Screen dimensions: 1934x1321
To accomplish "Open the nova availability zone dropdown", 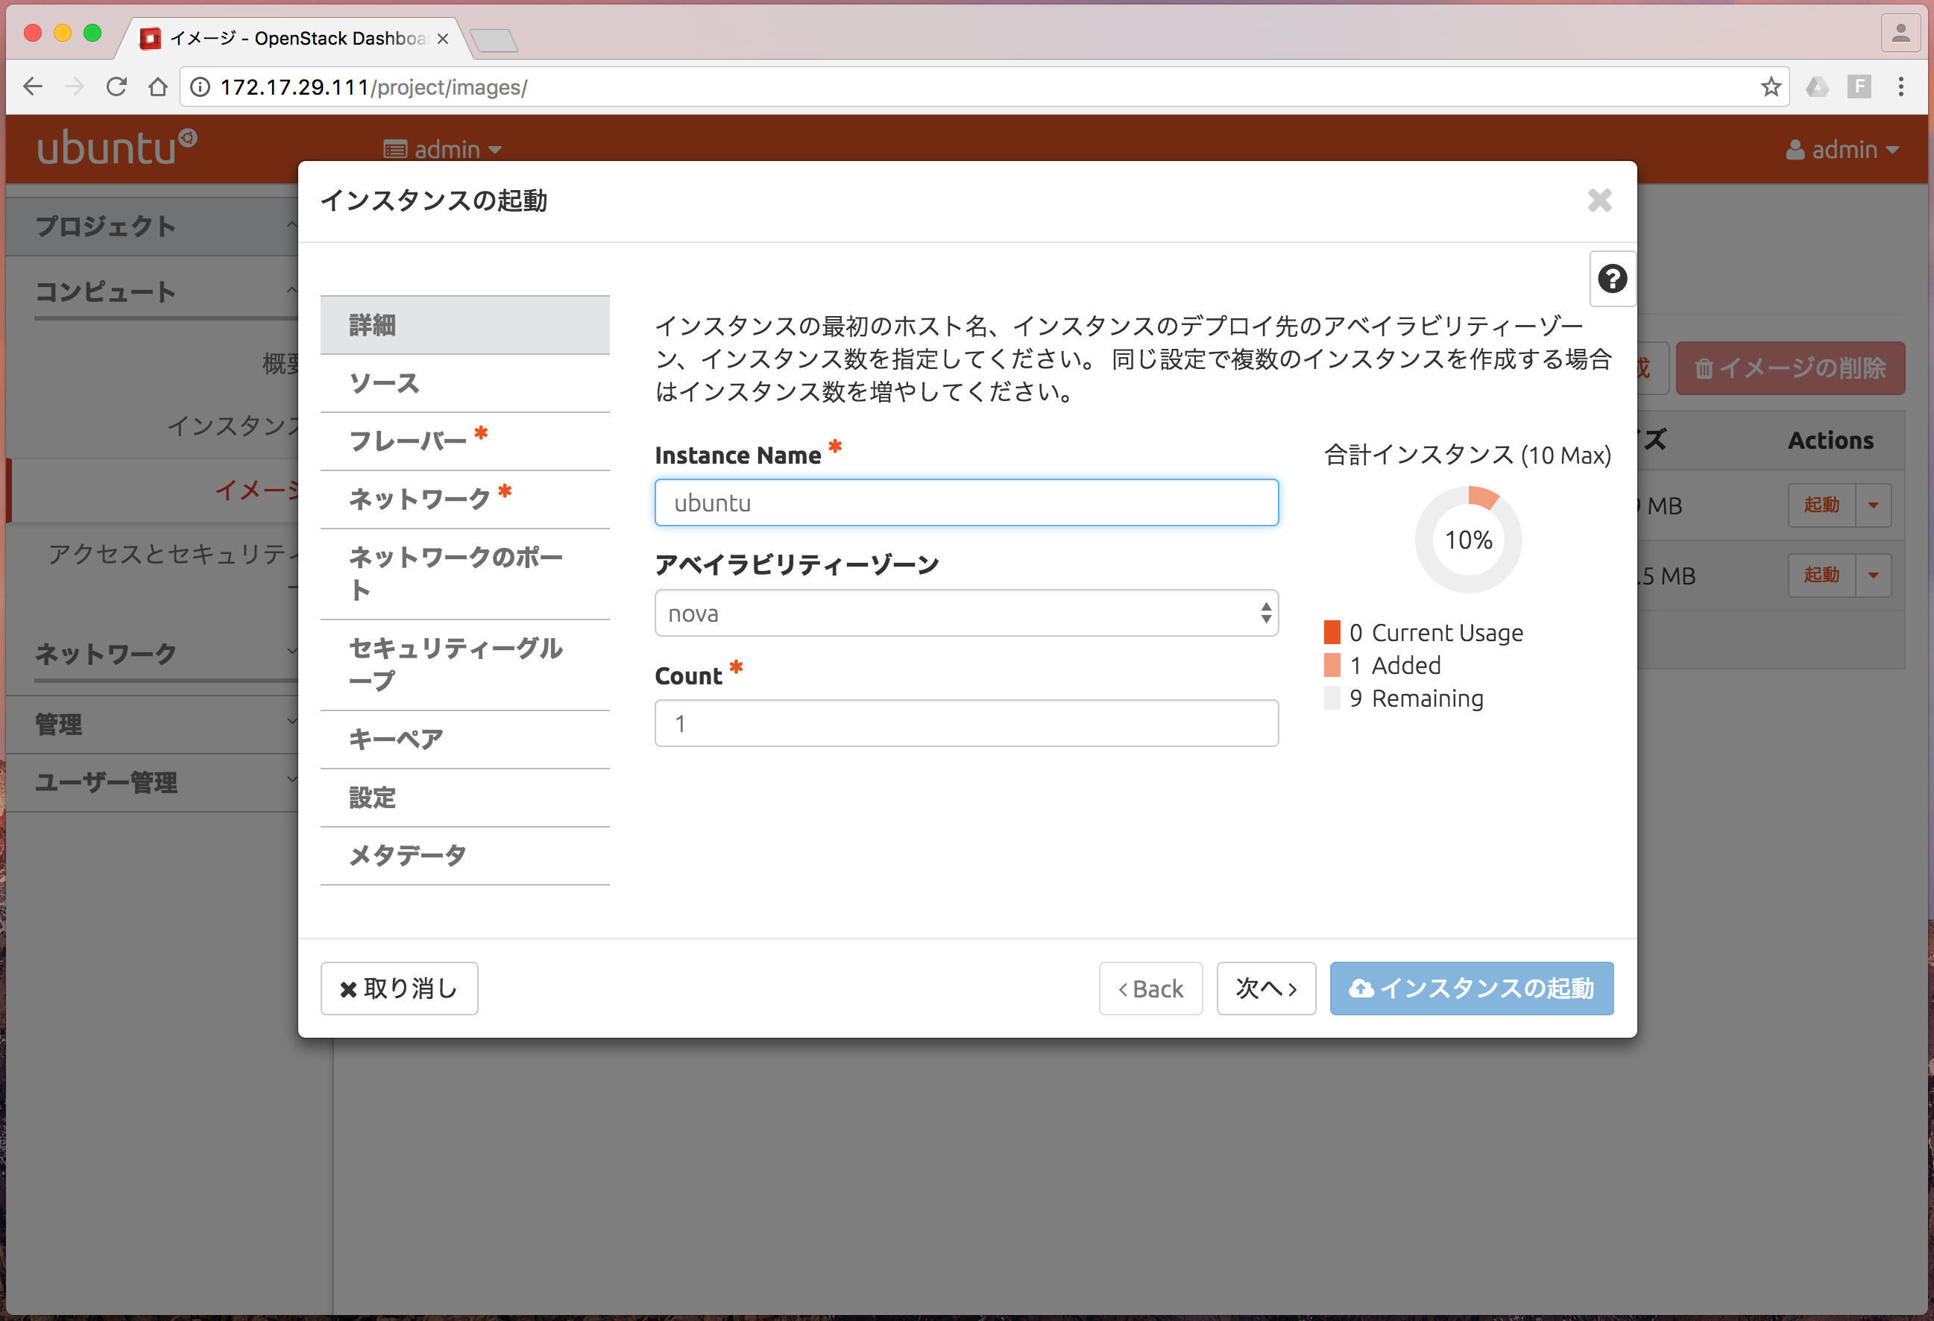I will tap(966, 613).
